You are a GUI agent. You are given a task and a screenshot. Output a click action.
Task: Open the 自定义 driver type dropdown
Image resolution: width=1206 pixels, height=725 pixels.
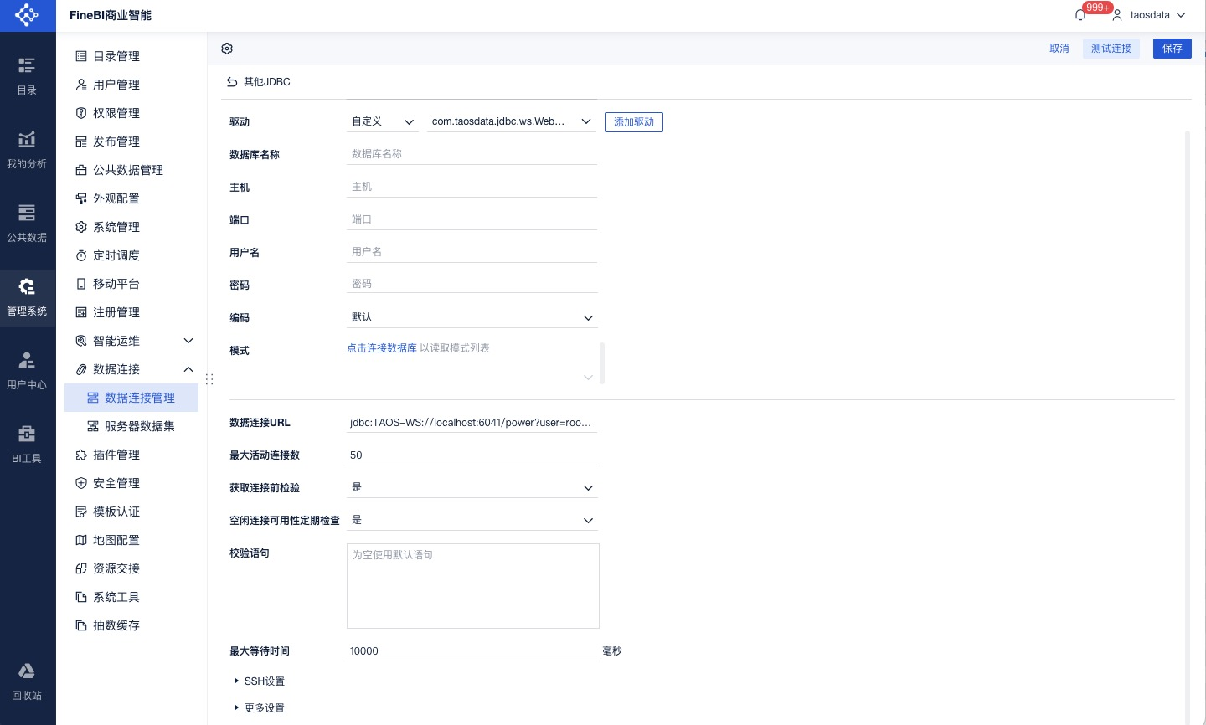383,121
